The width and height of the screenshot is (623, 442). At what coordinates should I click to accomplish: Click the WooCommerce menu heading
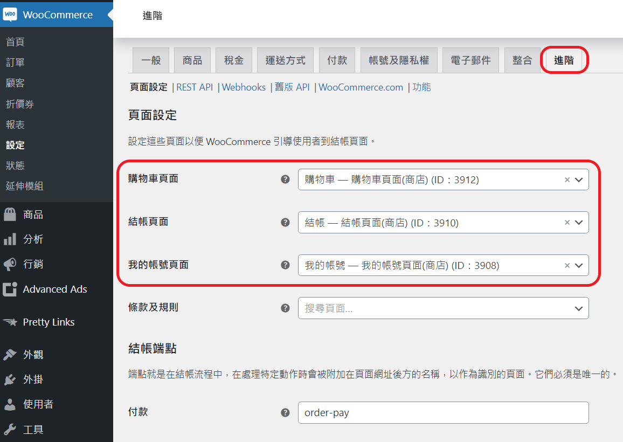[58, 15]
